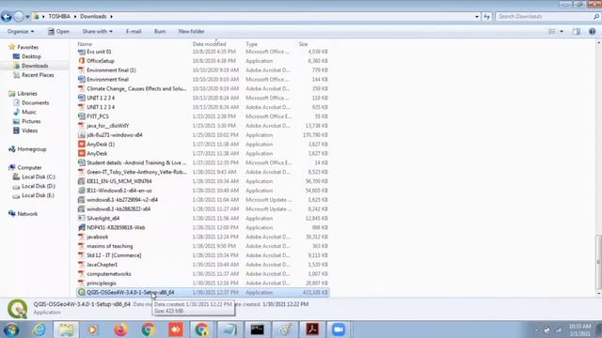Open recent pages dropdown arrow
The image size is (602, 338).
click(27, 17)
